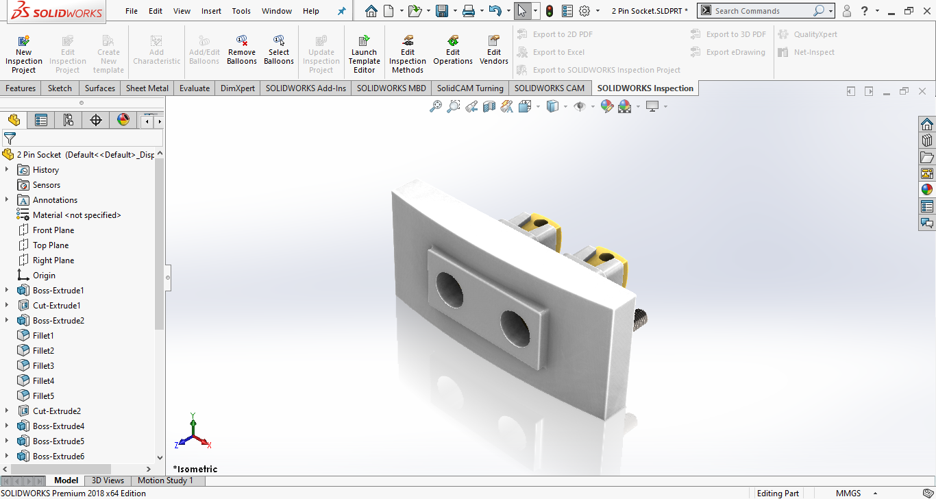Open Edit Inspection Methods
Screen dimensions: 936x499
pyautogui.click(x=408, y=55)
